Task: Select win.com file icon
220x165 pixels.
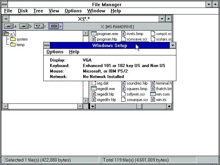Action: (x=153, y=94)
